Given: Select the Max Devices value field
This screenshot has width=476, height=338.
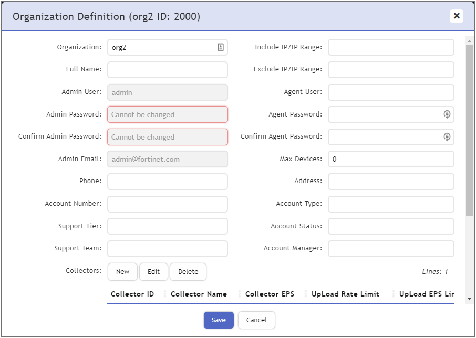Looking at the screenshot, I should pos(391,159).
